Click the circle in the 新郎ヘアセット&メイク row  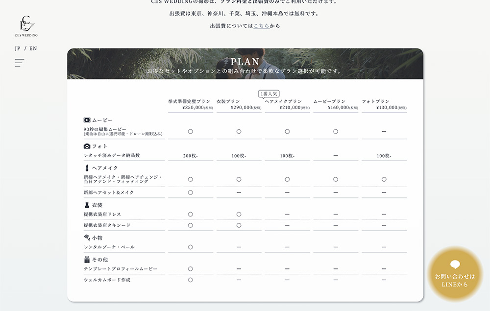pyautogui.click(x=190, y=192)
